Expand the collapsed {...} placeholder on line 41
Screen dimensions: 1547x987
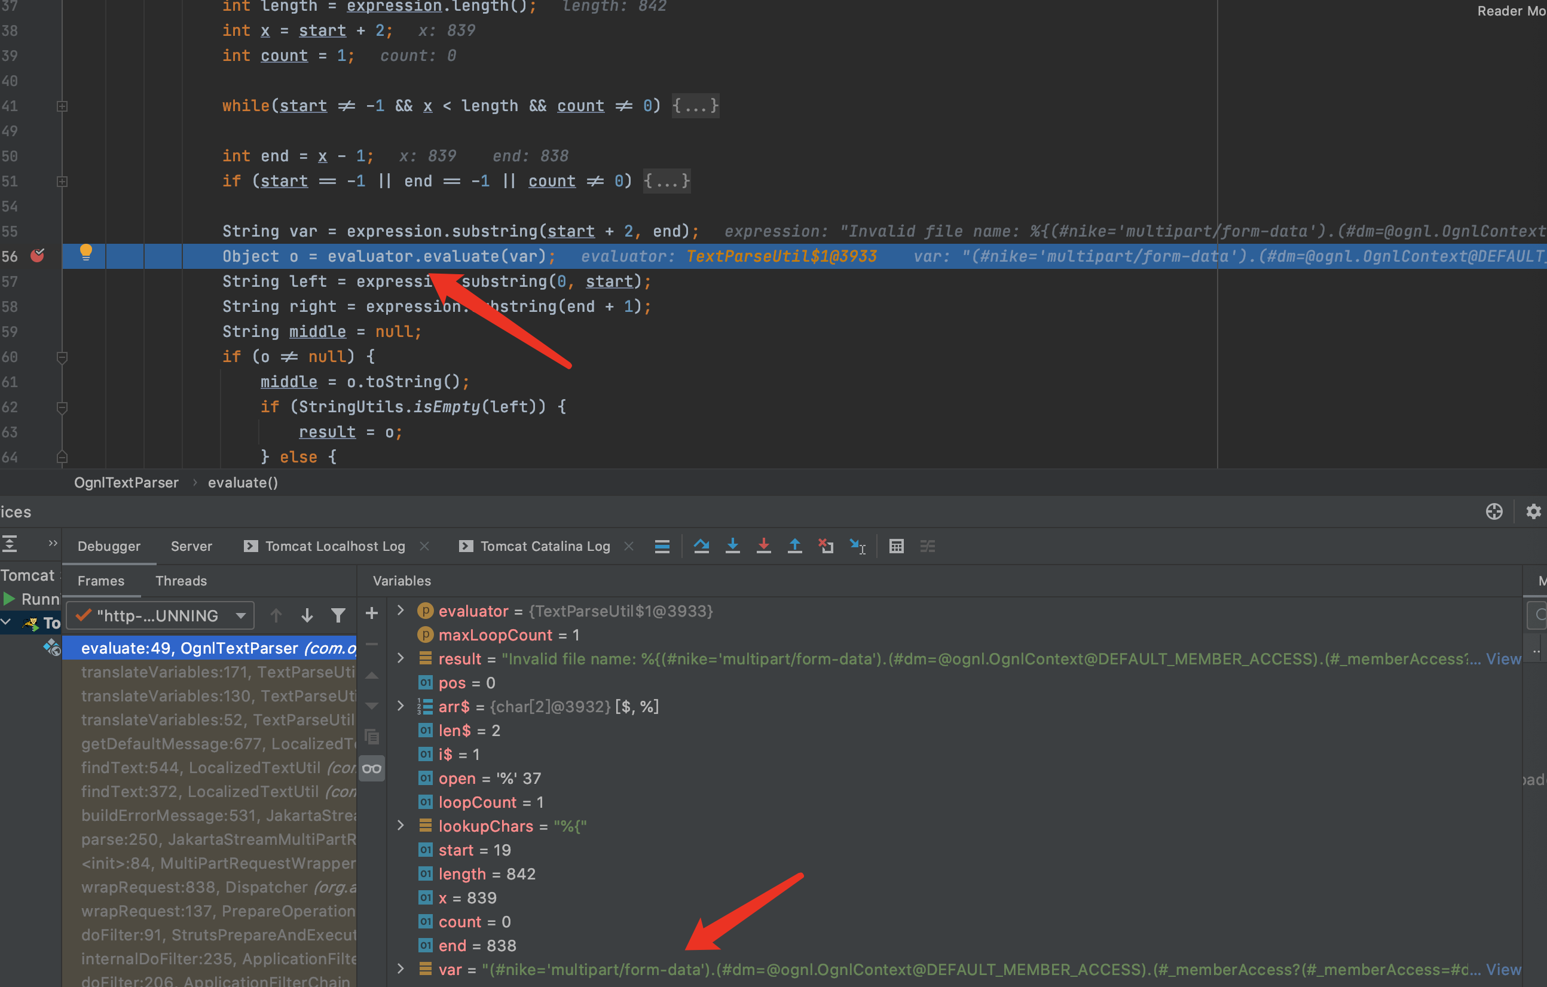coord(696,105)
